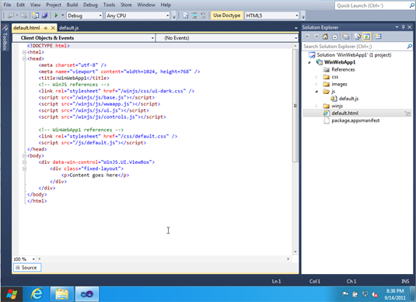Collapse the WinWebApp1 project node

click(309, 62)
